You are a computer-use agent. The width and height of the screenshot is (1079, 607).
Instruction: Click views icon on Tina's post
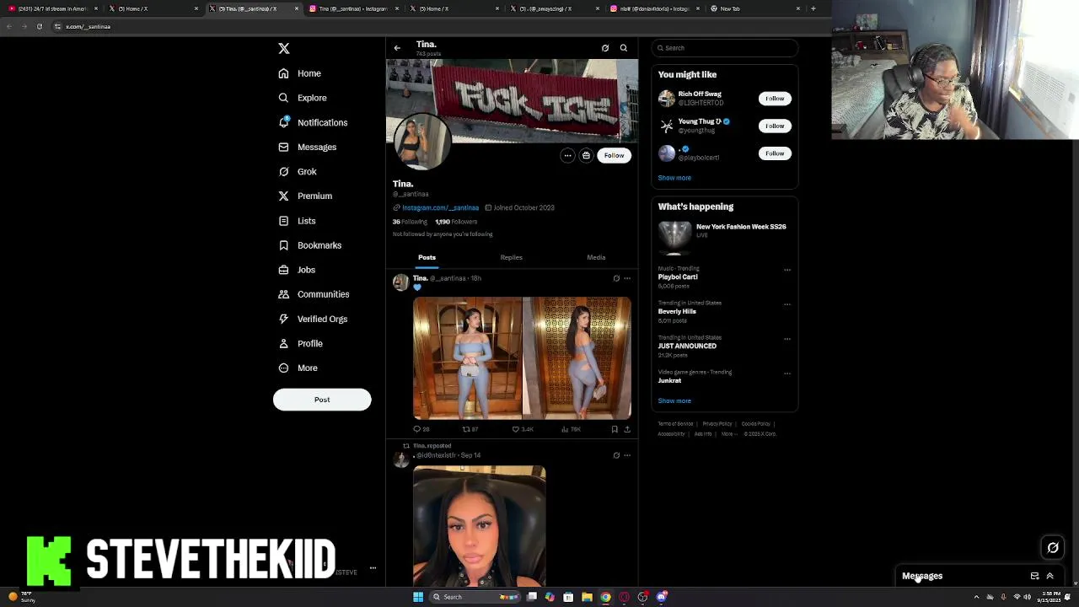pyautogui.click(x=566, y=429)
